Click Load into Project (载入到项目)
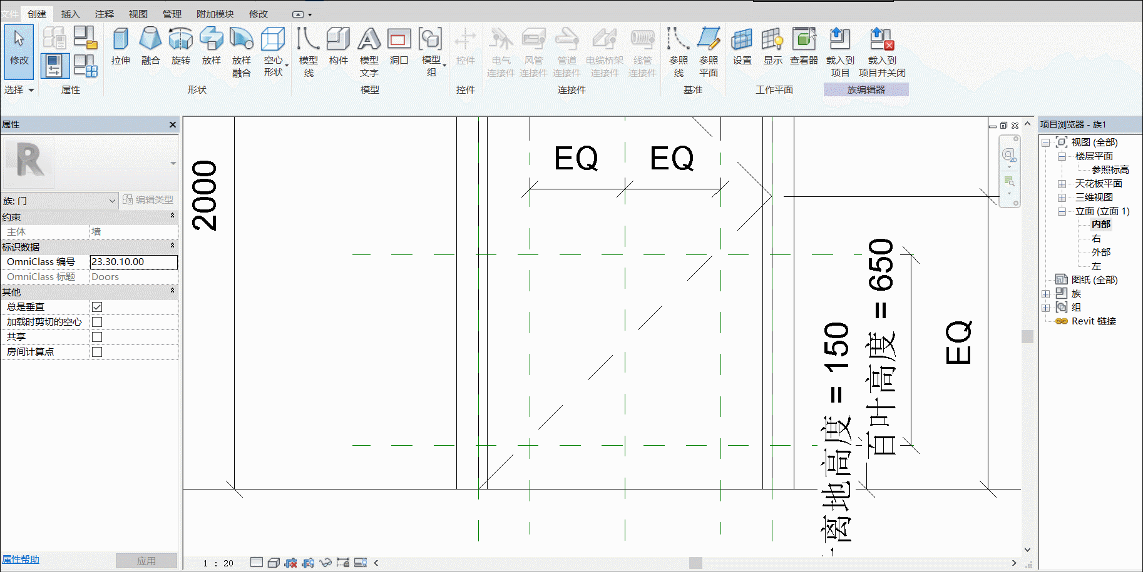This screenshot has height=572, width=1143. point(840,52)
